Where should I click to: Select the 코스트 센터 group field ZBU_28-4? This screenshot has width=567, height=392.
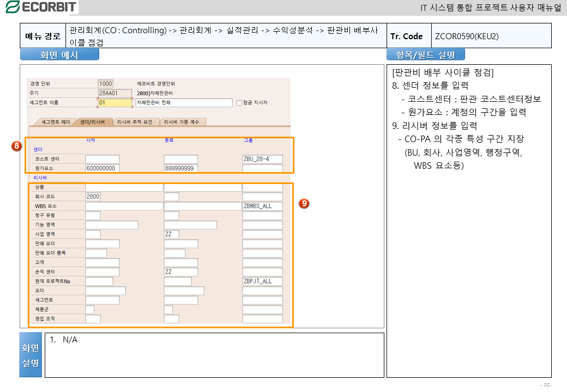pyautogui.click(x=262, y=159)
